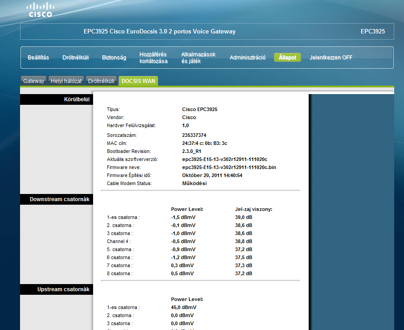This screenshot has width=404, height=330.
Task: Click the Körülbelül section header
Action: pos(57,99)
